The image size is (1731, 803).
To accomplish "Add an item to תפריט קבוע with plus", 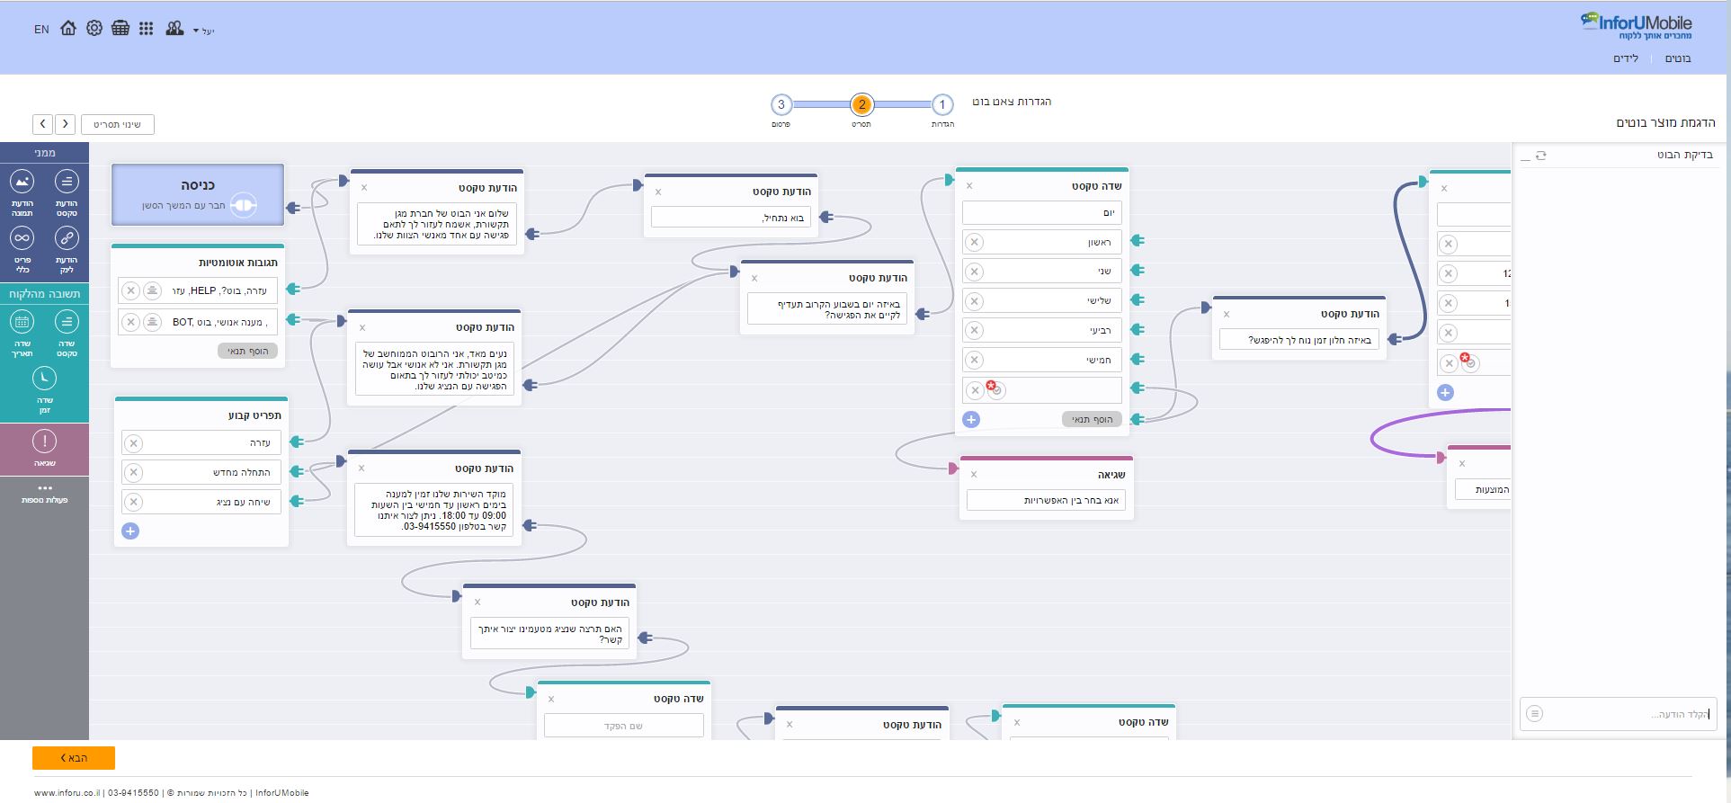I will (x=130, y=531).
